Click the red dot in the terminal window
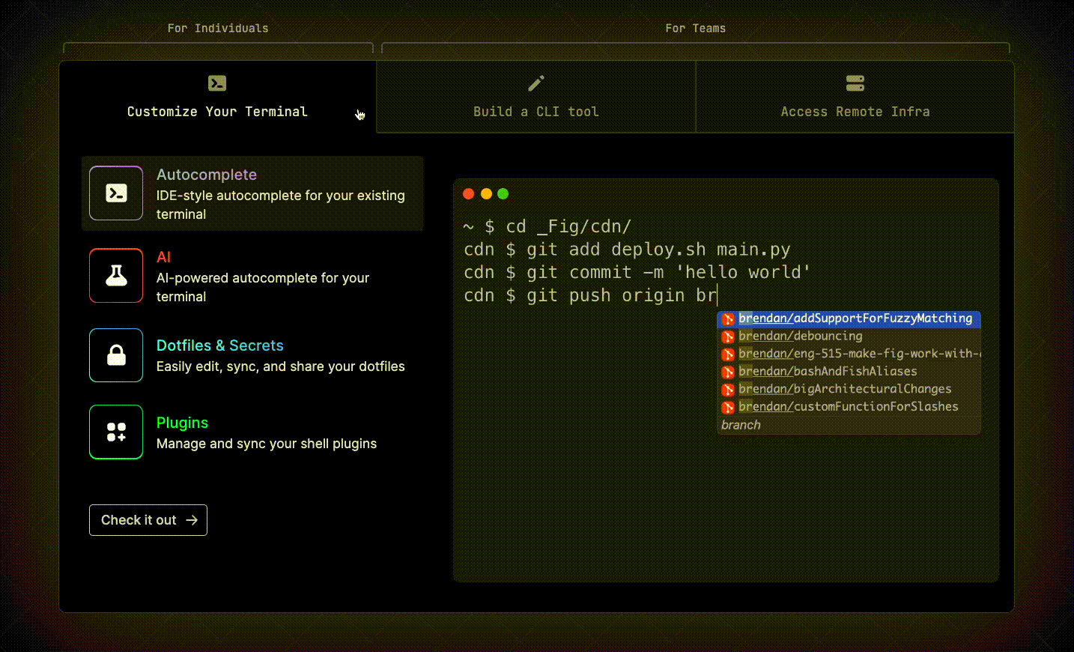 coord(469,194)
